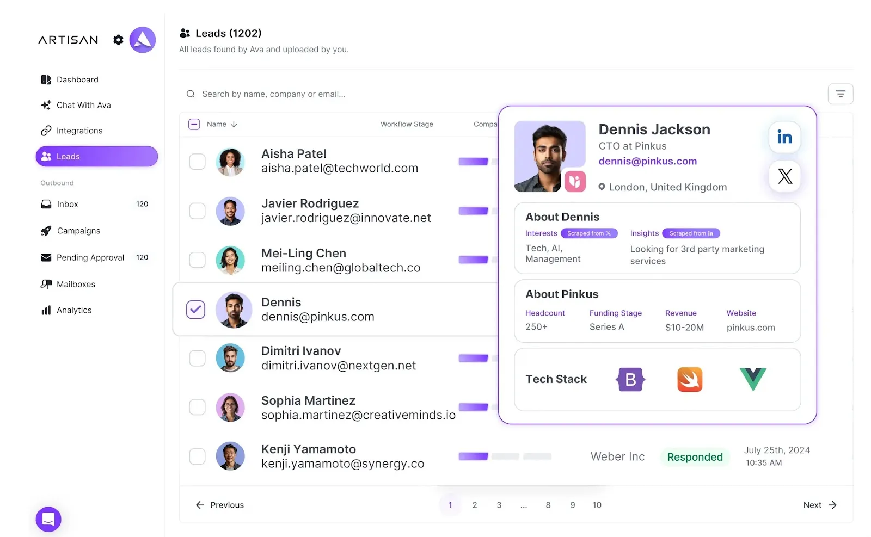The image size is (871, 537).
Task: Click the Swift tech stack icon
Action: (690, 379)
